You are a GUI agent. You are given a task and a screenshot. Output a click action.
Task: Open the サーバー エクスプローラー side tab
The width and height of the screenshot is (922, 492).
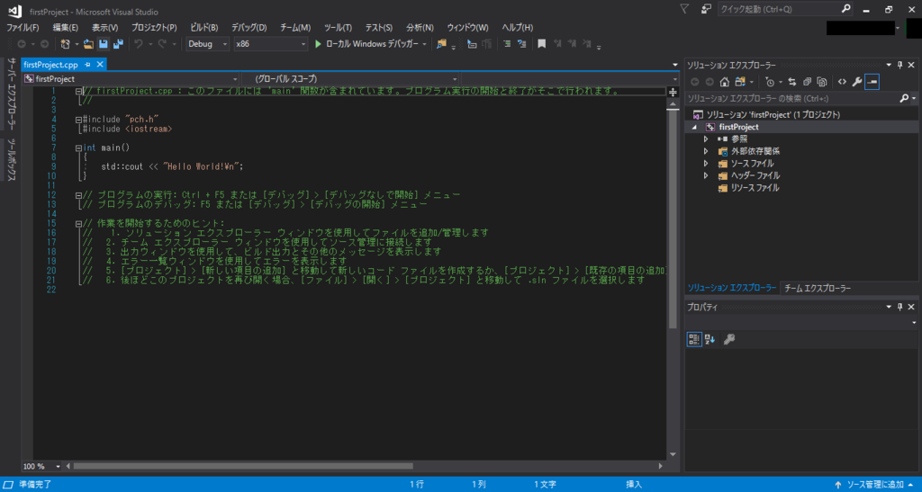(x=11, y=94)
